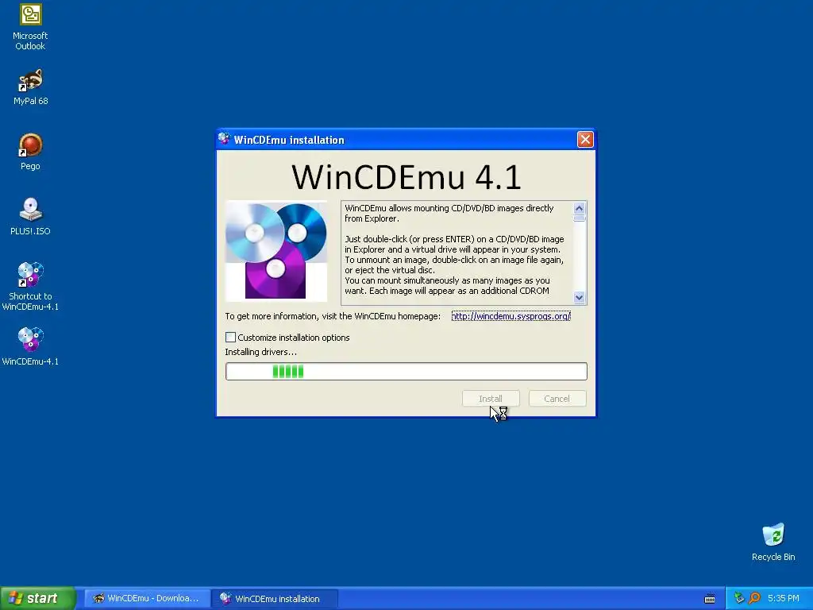Click the Cancel button
813x610 pixels.
(557, 399)
